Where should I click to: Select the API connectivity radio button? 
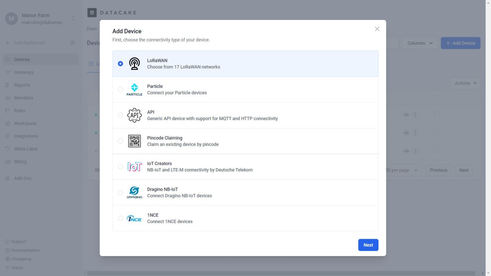click(120, 115)
